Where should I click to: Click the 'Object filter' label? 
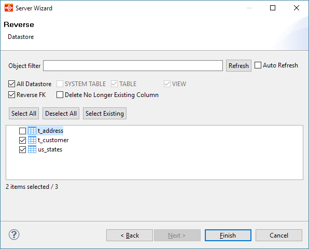pyautogui.click(x=24, y=66)
